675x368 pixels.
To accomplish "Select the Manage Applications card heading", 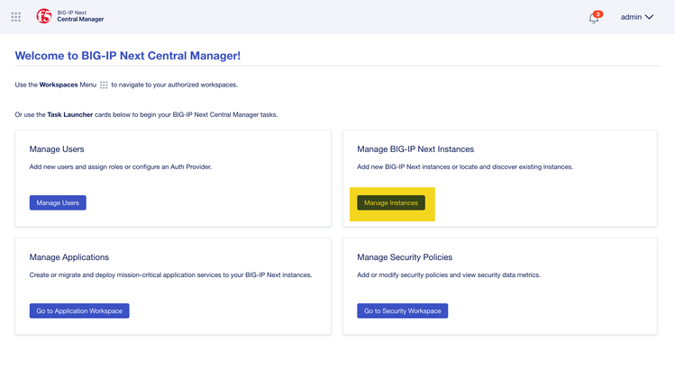I will (69, 257).
